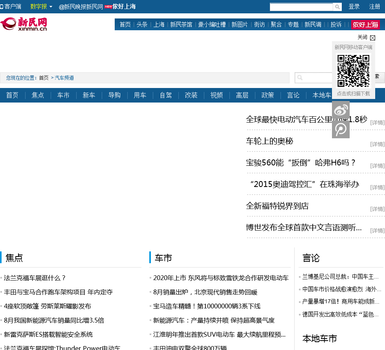Open 投诉 in the site navigation
385x350 pixels.
[336, 24]
